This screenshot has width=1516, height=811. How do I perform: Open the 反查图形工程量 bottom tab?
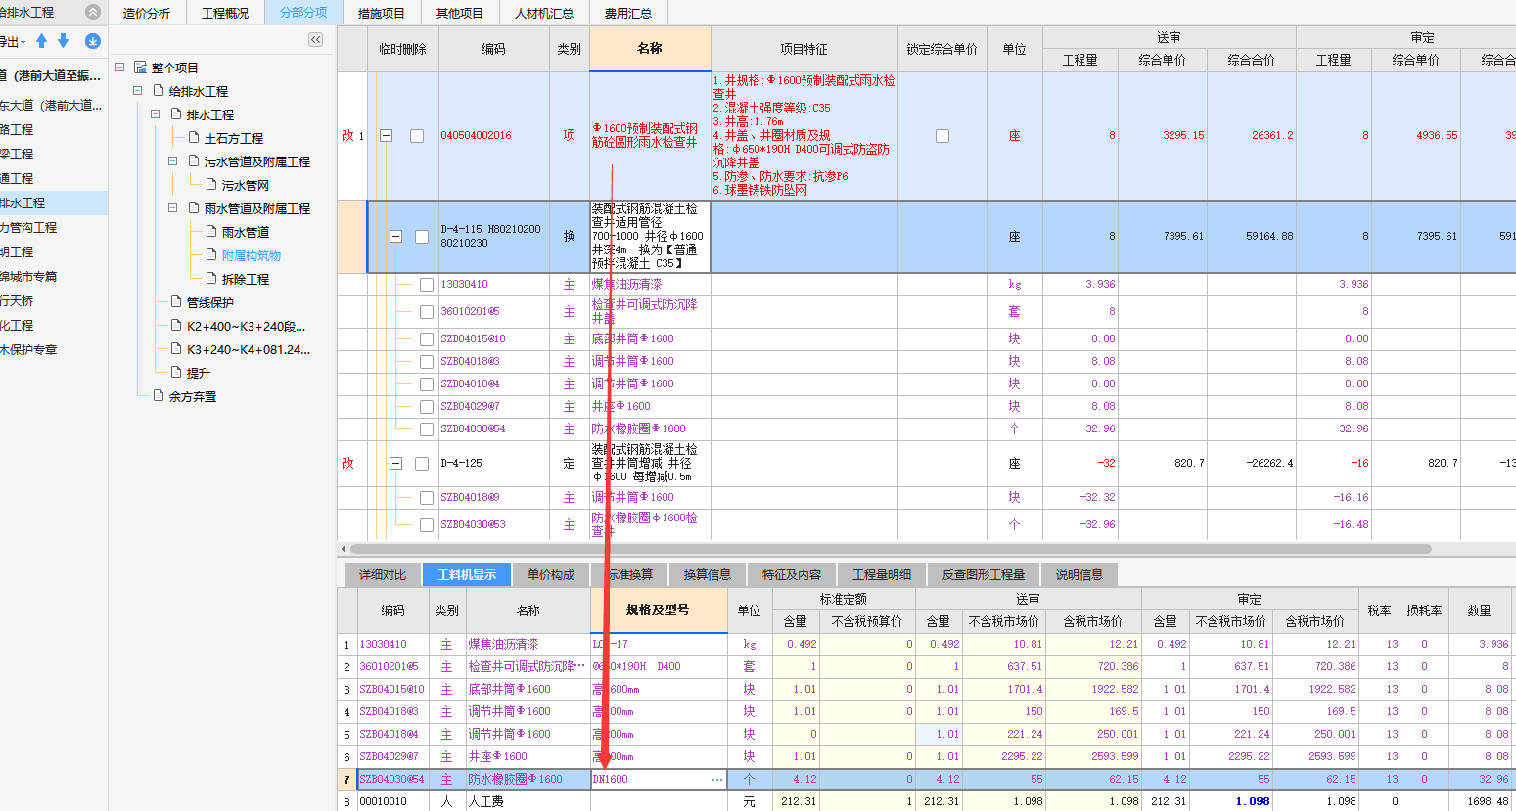pos(984,574)
